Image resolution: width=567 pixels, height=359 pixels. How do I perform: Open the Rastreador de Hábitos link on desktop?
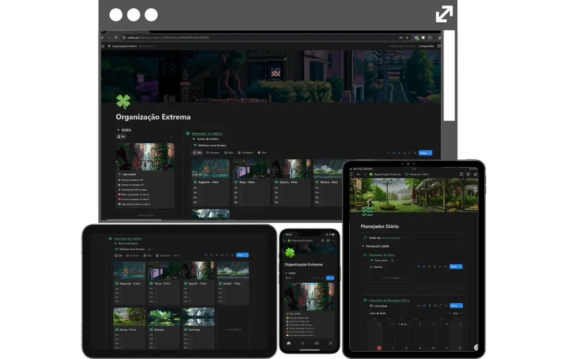pyautogui.click(x=207, y=134)
